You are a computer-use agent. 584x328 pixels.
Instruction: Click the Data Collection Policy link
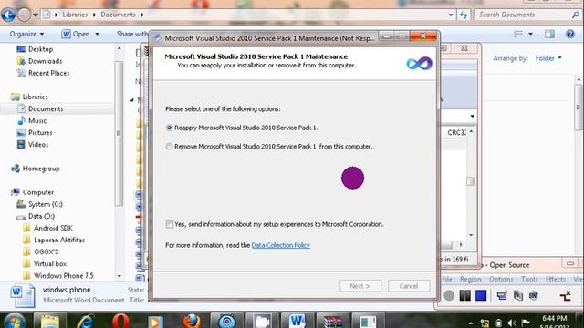coord(281,245)
